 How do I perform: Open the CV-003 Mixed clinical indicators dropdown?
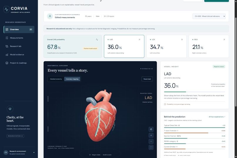click(209, 16)
